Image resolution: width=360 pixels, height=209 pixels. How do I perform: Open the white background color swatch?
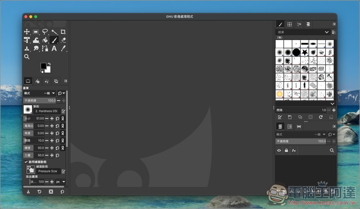coord(48,70)
